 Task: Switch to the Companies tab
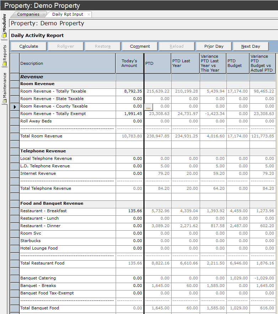click(x=28, y=14)
